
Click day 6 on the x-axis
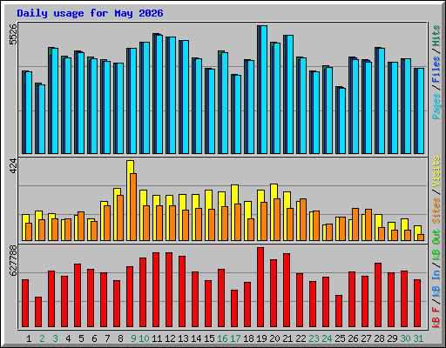[x=94, y=338]
